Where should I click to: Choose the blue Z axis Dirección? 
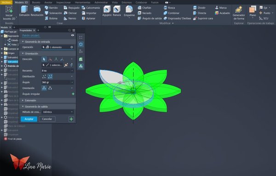[x=62, y=59]
